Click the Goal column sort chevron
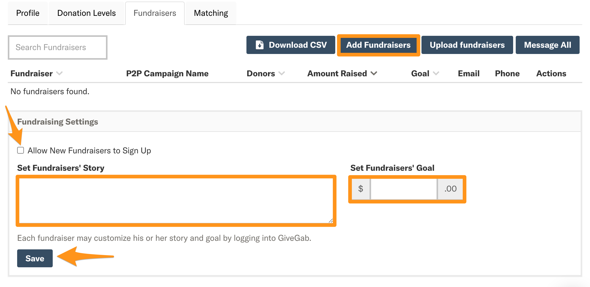 [436, 73]
